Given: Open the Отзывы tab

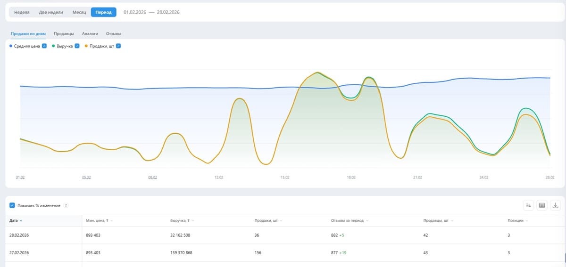Looking at the screenshot, I should pos(114,34).
